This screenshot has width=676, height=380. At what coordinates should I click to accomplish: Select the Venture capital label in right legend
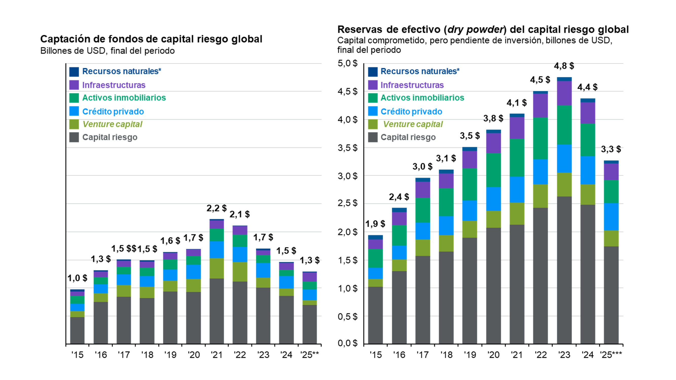tap(413, 124)
